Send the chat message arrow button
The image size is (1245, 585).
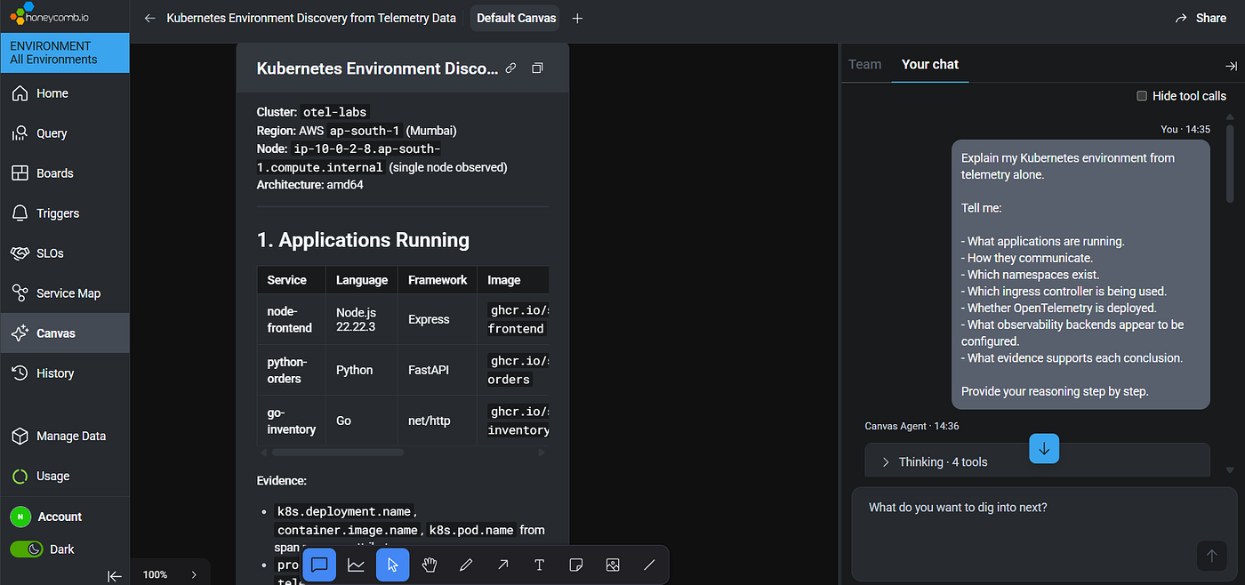tap(1211, 557)
